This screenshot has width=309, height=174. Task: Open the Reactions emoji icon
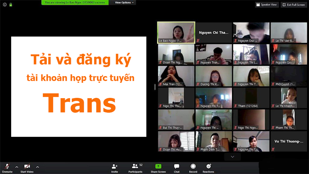[209, 166]
